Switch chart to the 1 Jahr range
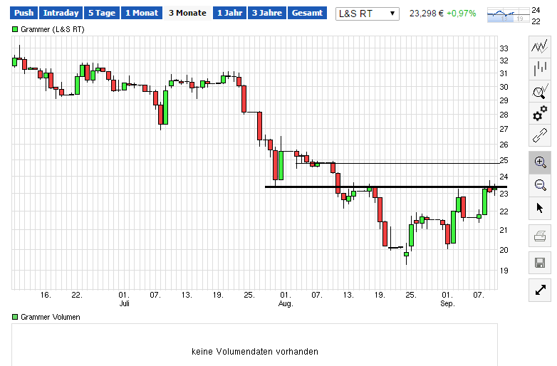The image size is (557, 366). (x=229, y=13)
